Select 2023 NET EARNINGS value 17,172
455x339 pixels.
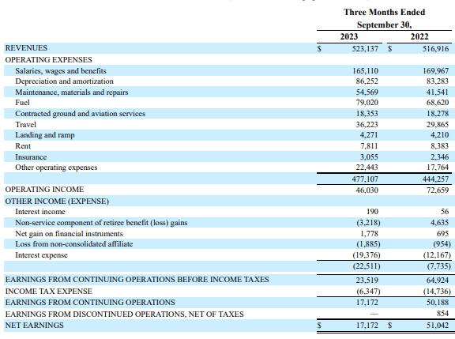click(x=367, y=326)
